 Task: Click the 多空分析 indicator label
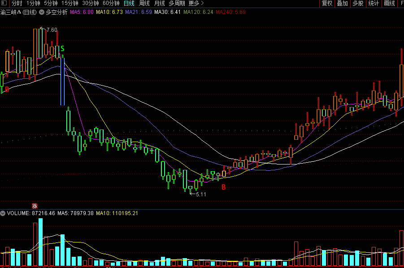56,12
